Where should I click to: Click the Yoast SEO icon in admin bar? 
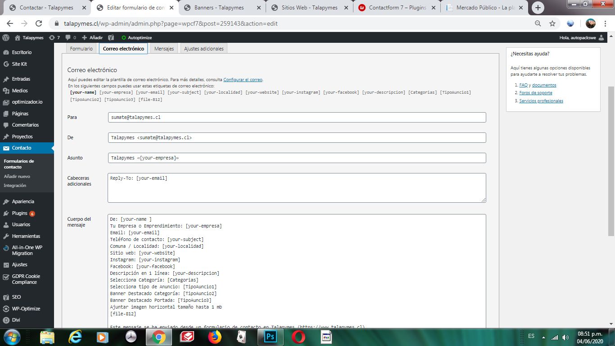[x=111, y=38]
